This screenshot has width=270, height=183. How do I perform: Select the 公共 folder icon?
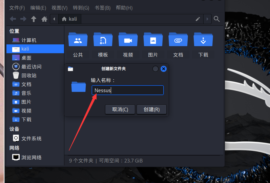78,40
